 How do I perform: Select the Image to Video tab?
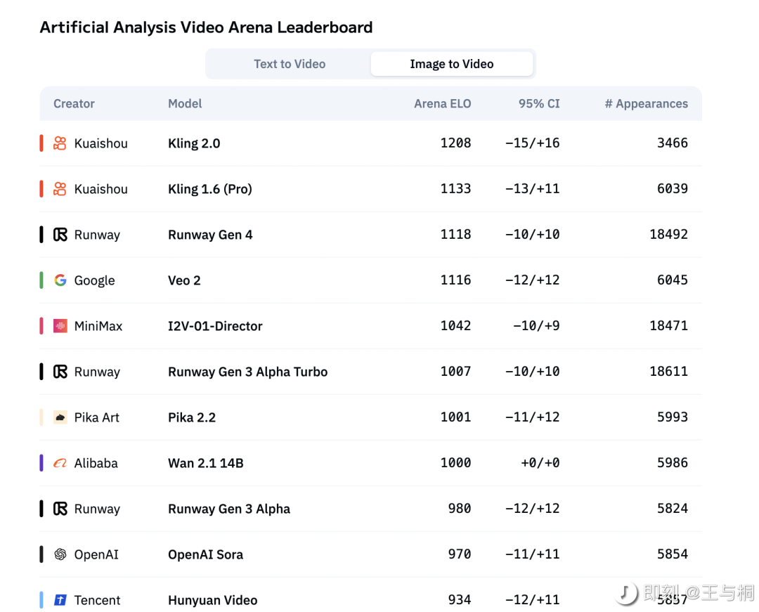point(452,64)
